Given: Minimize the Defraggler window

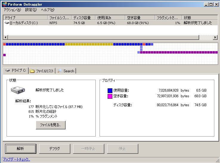Looking at the screenshot, I should [x=206, y=4].
